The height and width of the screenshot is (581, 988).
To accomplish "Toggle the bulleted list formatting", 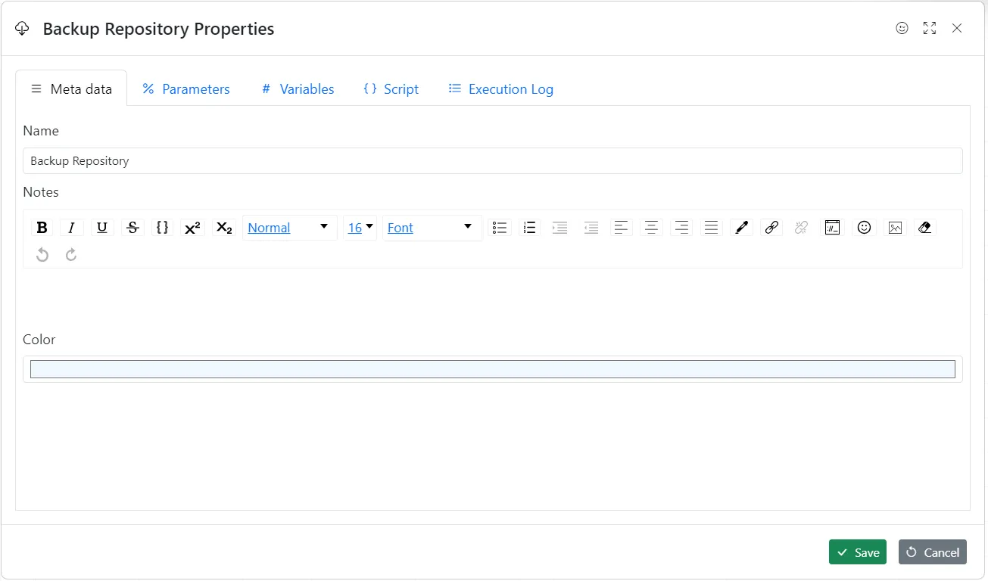I will click(x=500, y=227).
